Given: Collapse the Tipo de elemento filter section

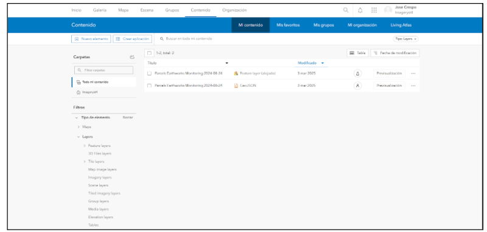Looking at the screenshot, I should 77,118.
